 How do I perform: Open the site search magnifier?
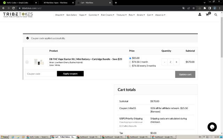216,15
